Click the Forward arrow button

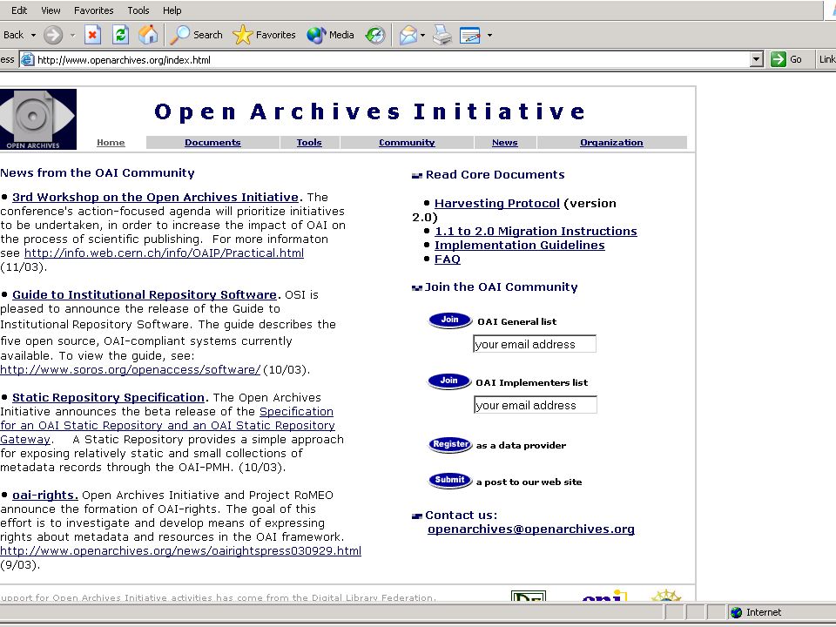[x=53, y=35]
